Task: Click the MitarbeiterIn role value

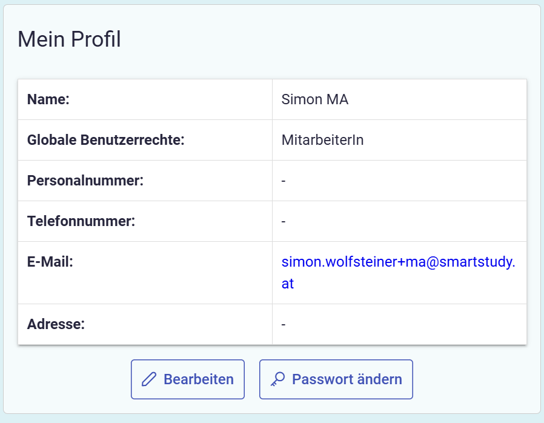Action: [322, 140]
